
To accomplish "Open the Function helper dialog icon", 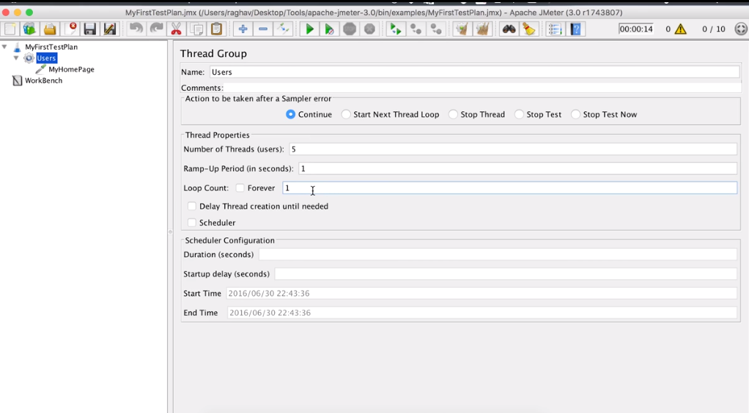I will click(x=555, y=29).
